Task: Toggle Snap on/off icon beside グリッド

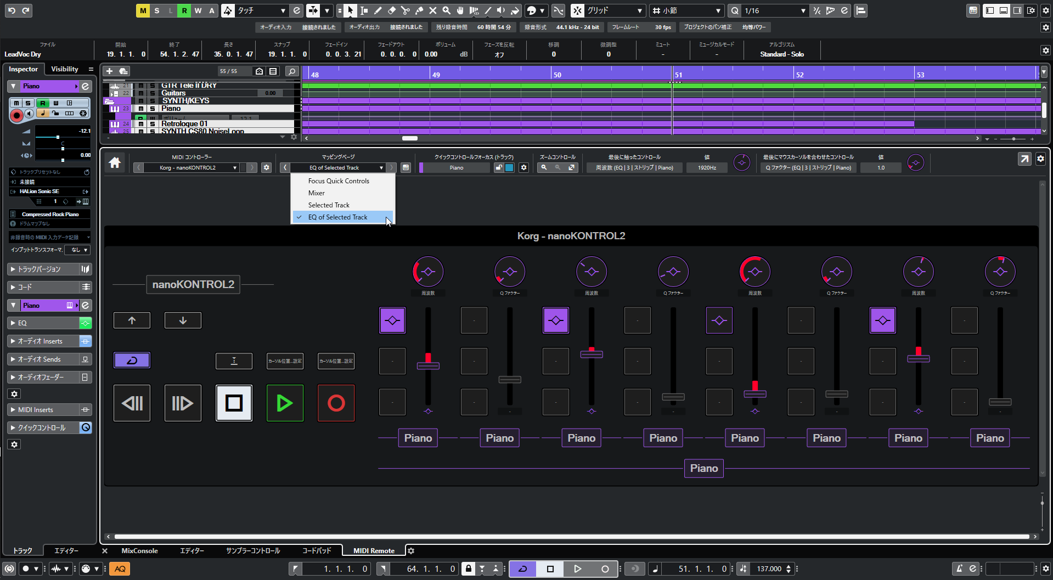Action: point(577,10)
